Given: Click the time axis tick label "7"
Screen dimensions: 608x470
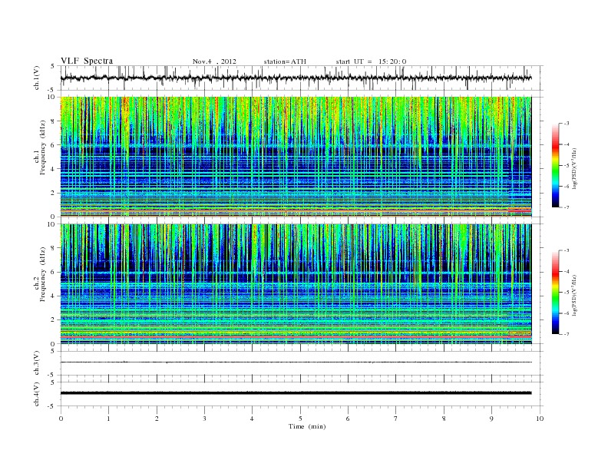Looking at the screenshot, I should point(396,419).
